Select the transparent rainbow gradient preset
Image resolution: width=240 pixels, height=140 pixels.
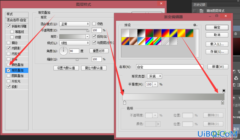157,41
